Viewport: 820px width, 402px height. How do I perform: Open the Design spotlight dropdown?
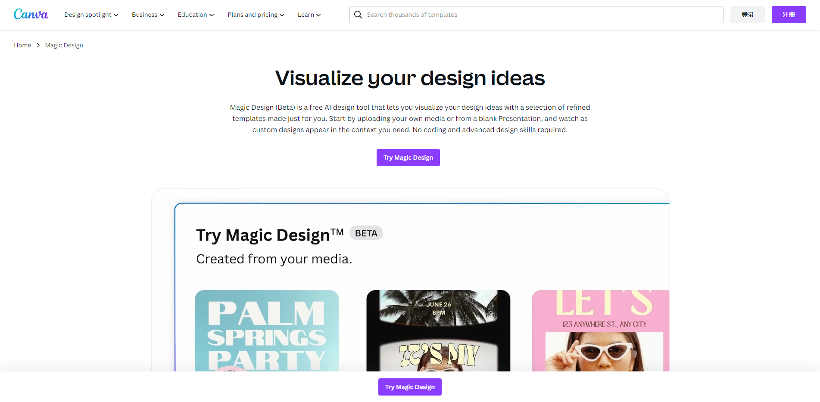91,14
